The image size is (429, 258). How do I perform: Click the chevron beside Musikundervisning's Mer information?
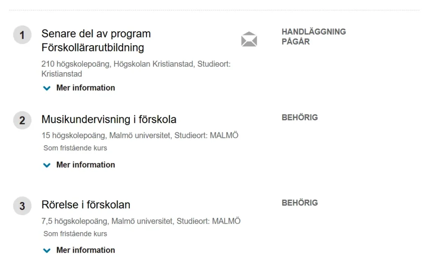[47, 165]
